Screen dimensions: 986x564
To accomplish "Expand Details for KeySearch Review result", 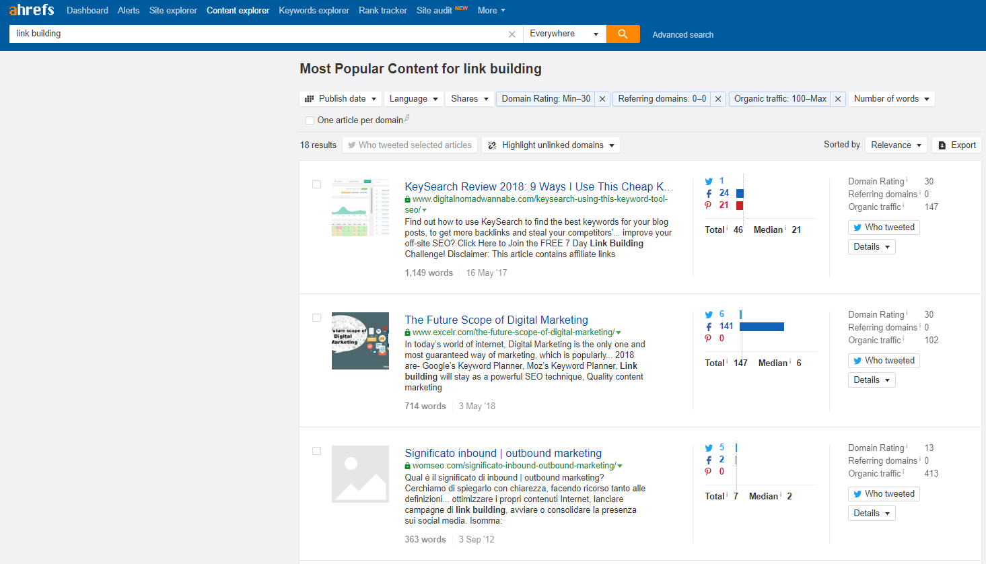I will (x=872, y=247).
